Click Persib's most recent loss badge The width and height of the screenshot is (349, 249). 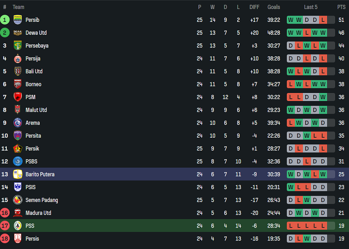tap(323, 20)
